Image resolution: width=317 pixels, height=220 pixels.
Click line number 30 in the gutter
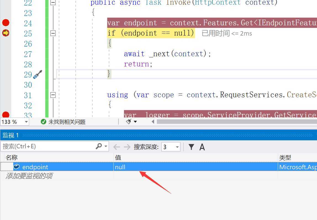click(28, 85)
